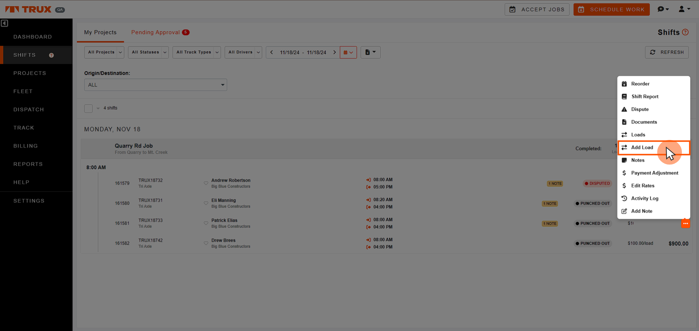Favorite driver Andrew Robertson heart icon

(206, 183)
